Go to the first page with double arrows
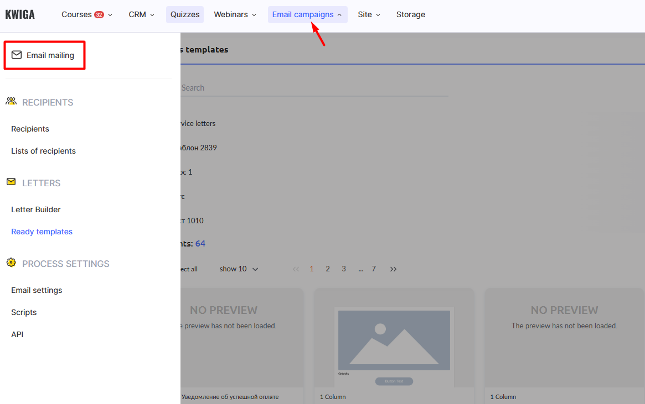Screen dimensions: 645x404 [x=296, y=269]
